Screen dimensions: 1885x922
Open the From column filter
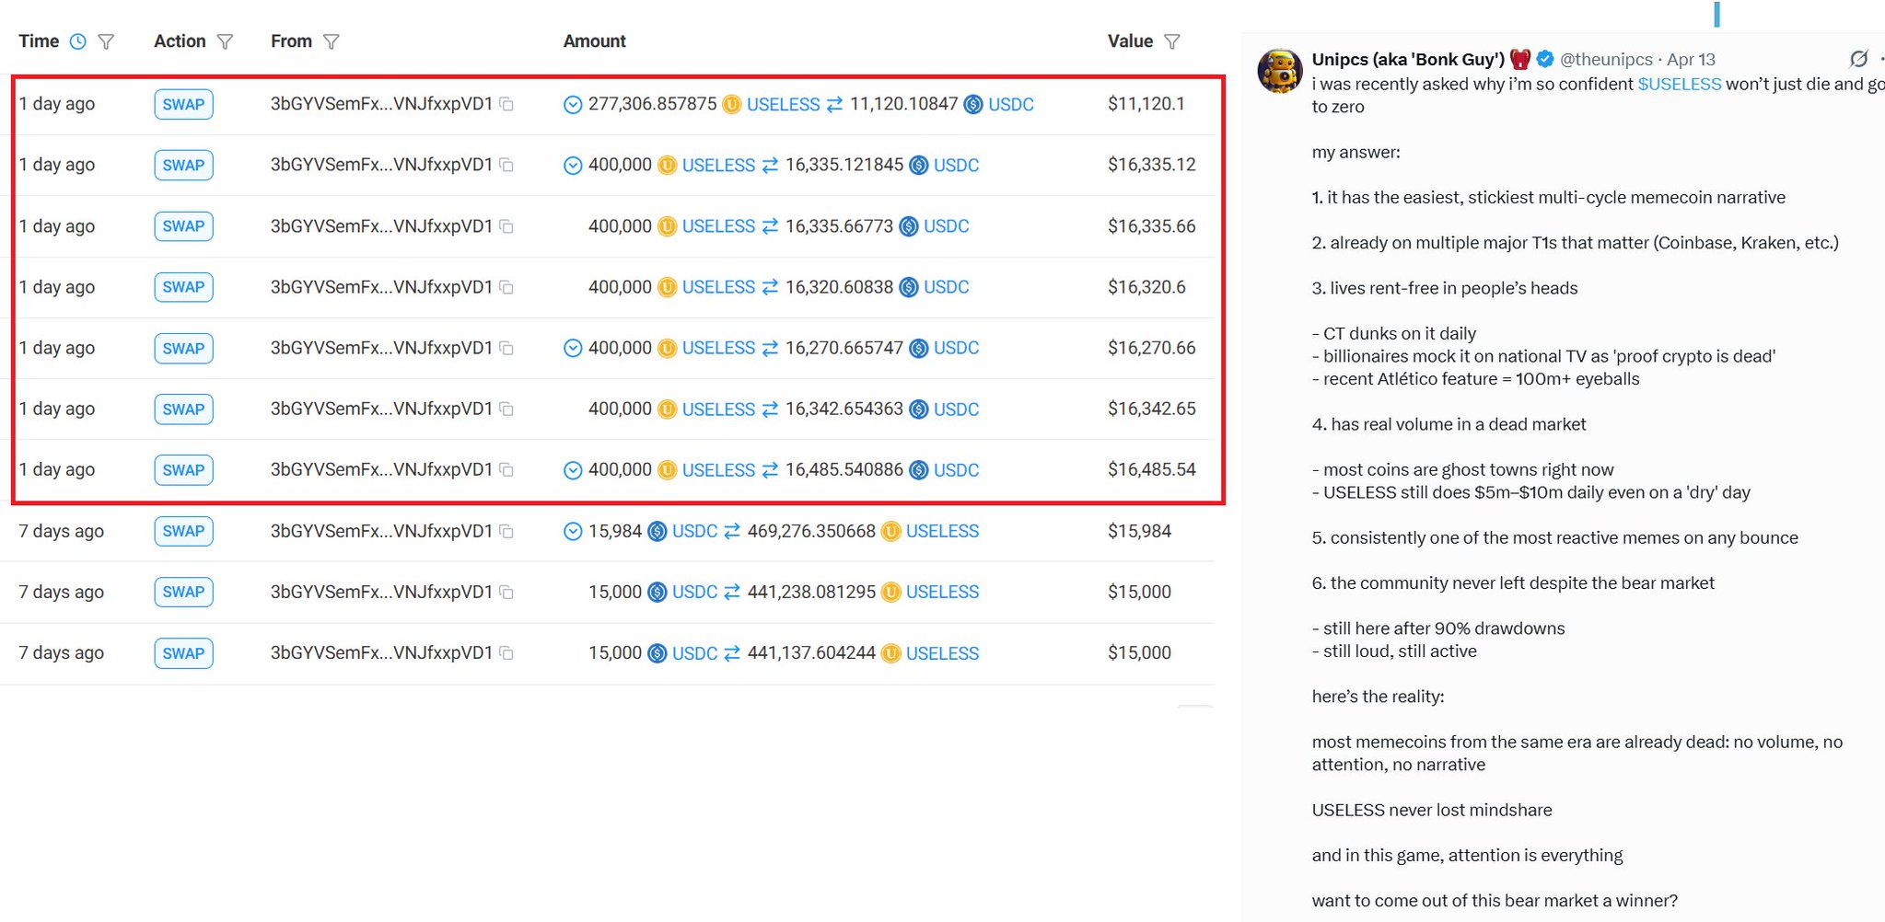pyautogui.click(x=332, y=41)
